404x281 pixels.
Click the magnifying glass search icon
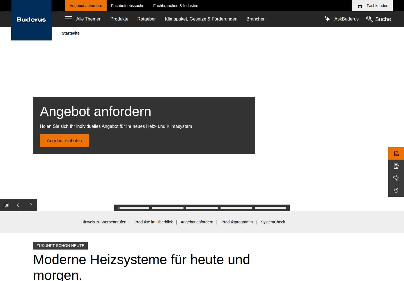tap(369, 19)
